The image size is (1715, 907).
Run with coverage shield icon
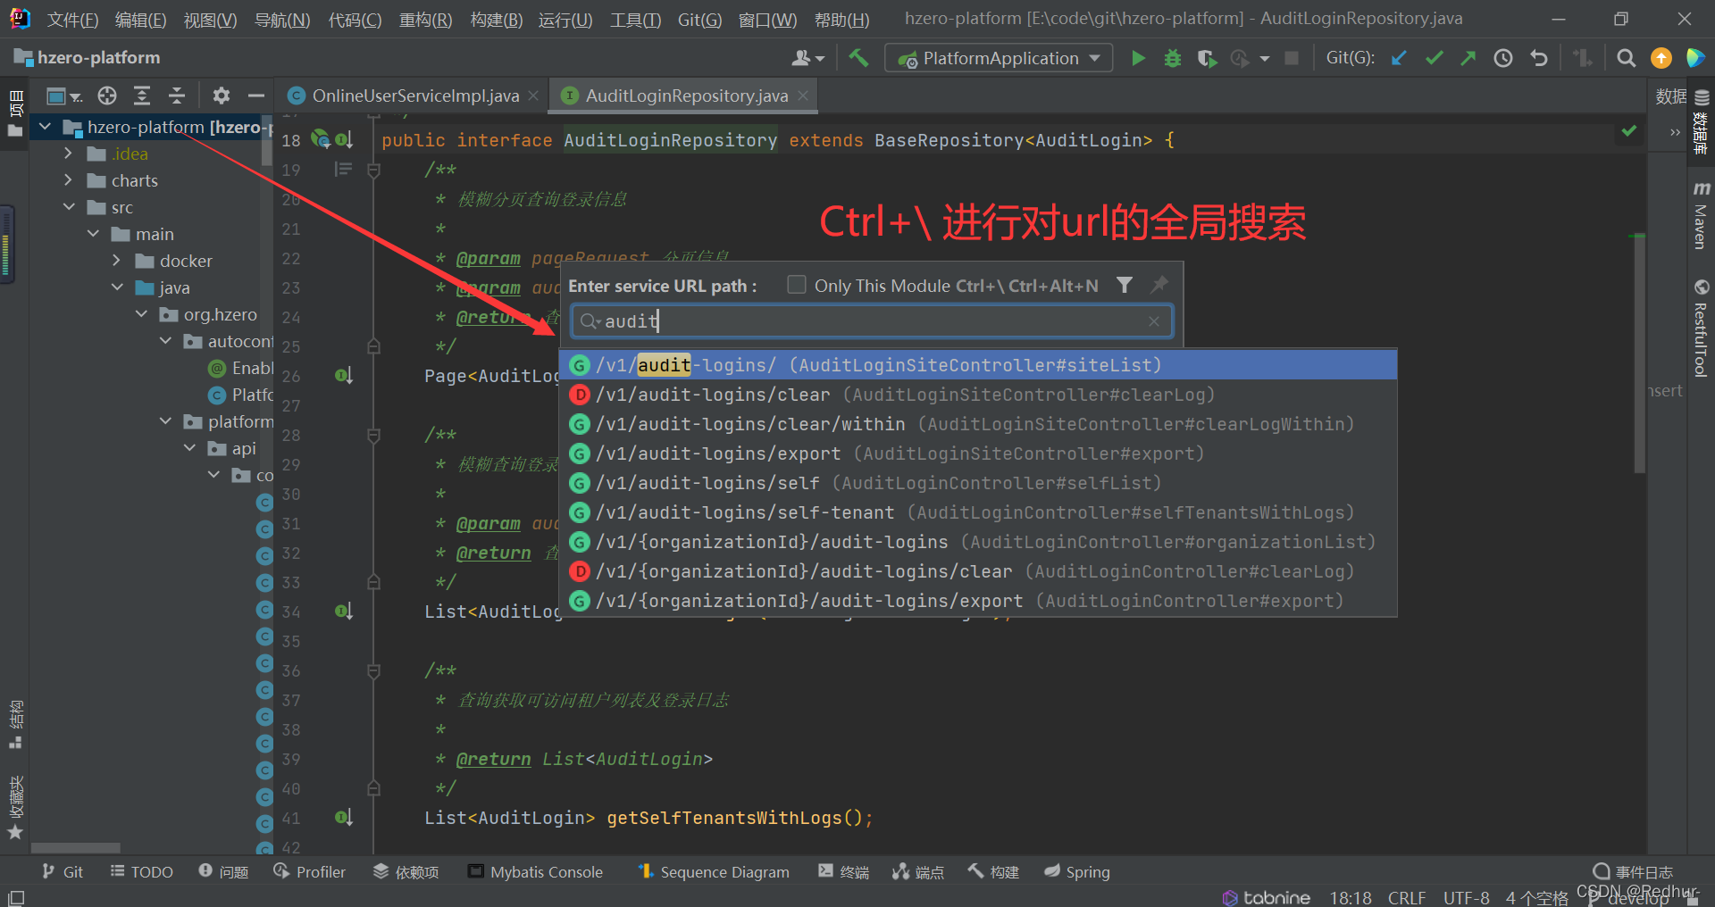(1207, 58)
